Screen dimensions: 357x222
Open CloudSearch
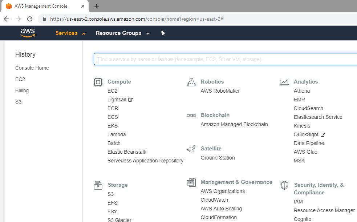coord(308,108)
